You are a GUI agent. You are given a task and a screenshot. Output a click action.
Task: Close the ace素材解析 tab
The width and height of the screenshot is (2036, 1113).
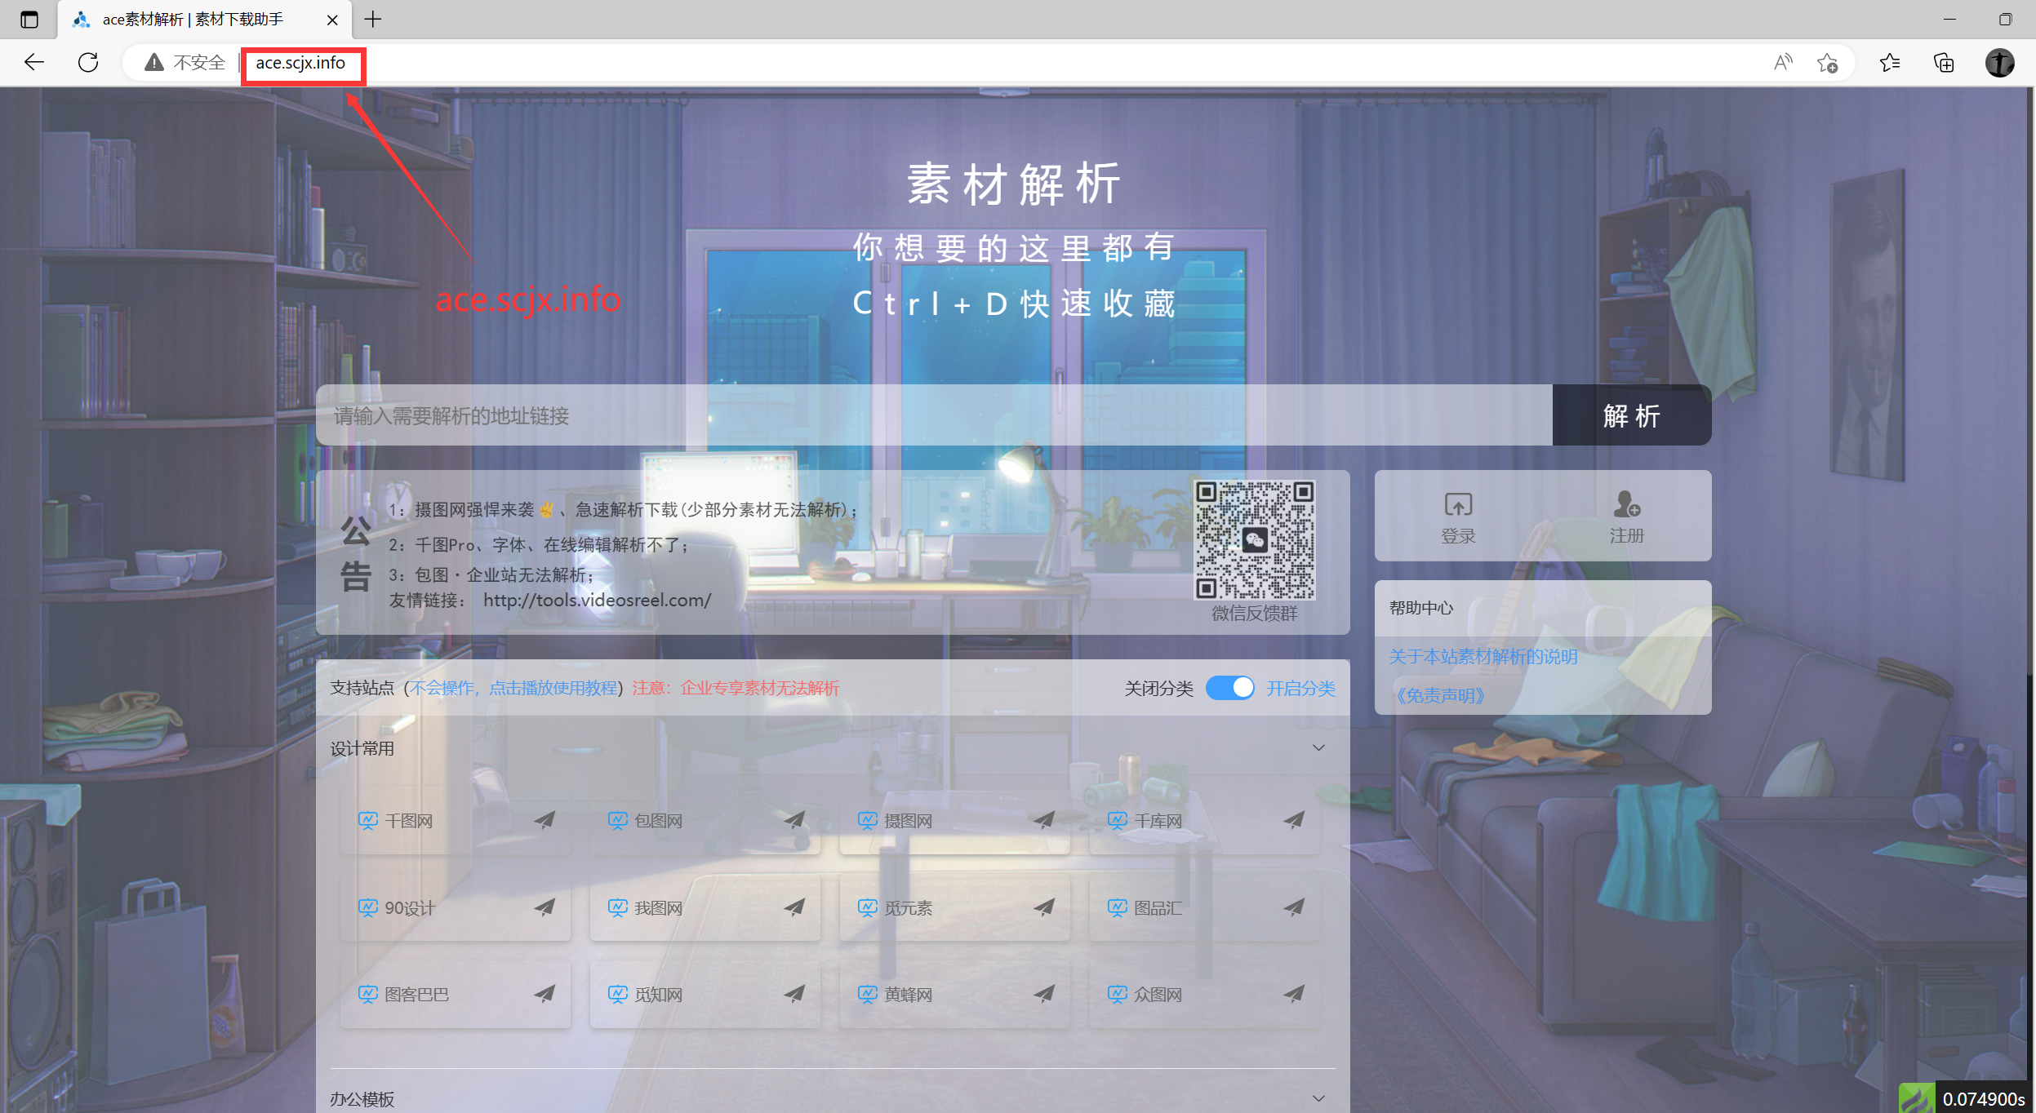[332, 20]
